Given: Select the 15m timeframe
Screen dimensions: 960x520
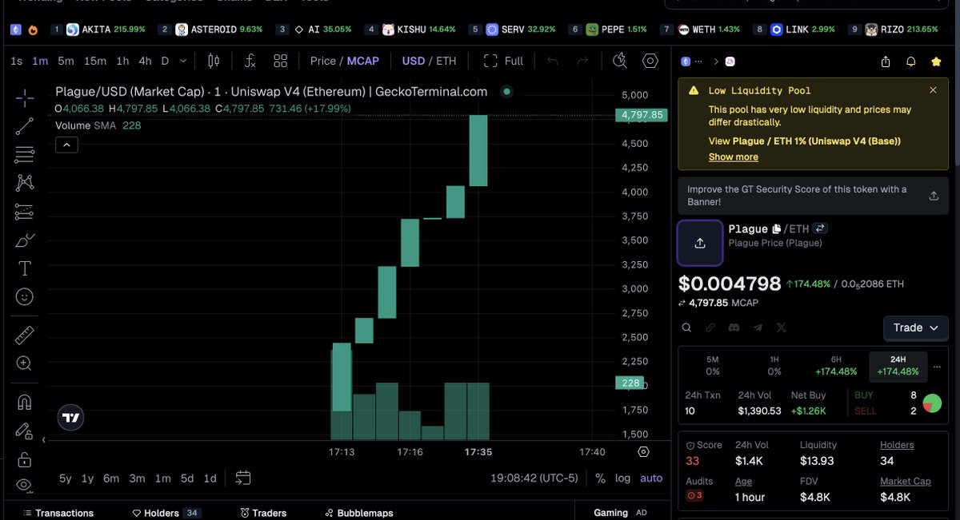Looking at the screenshot, I should [95, 61].
